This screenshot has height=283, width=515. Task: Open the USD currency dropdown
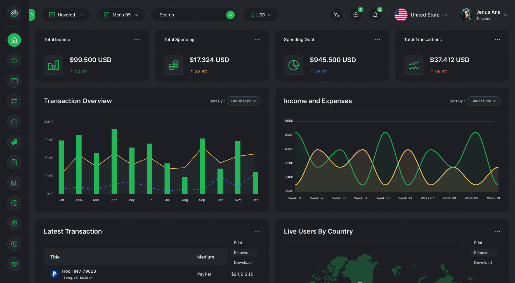[261, 15]
